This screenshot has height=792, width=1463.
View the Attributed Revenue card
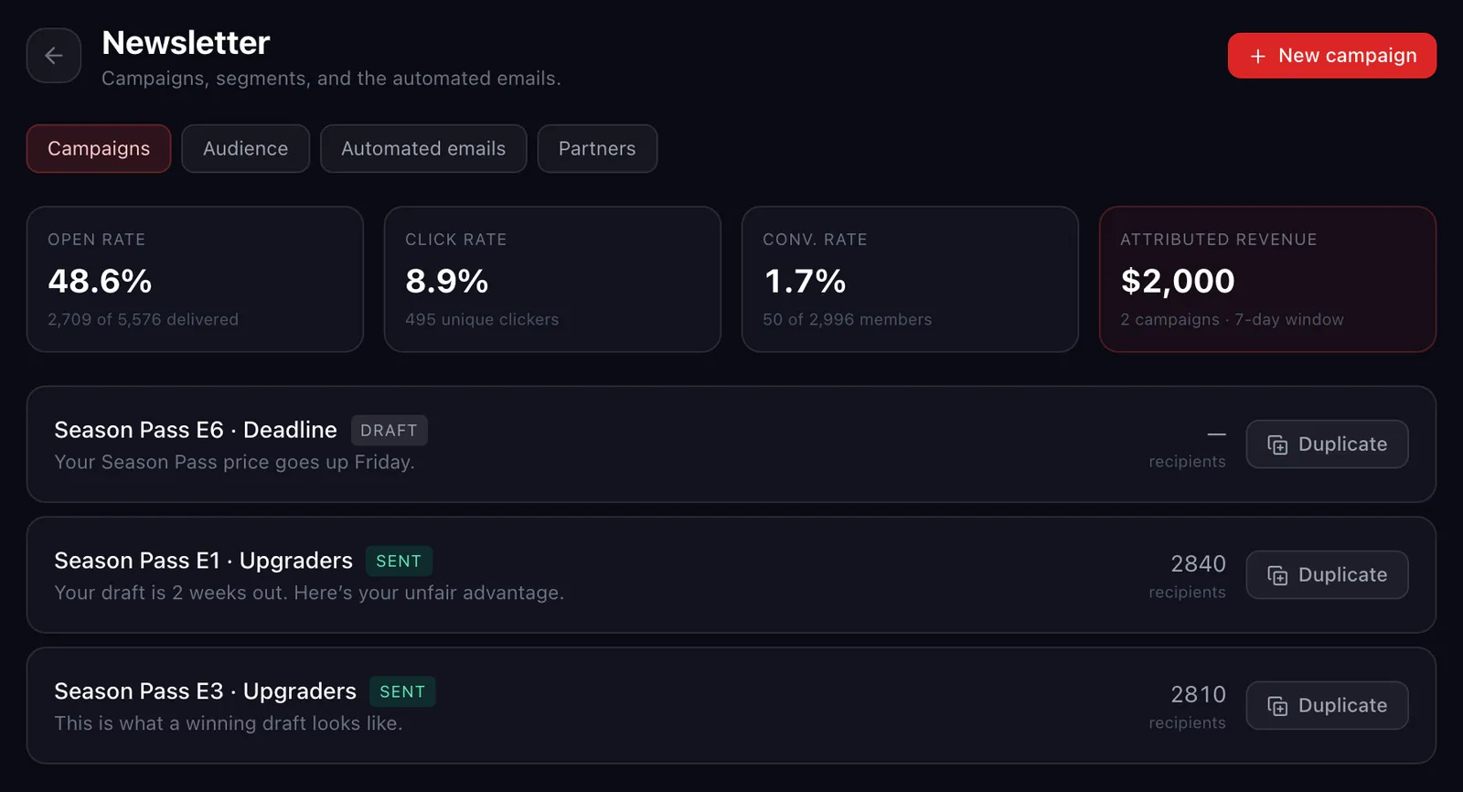[1267, 279]
